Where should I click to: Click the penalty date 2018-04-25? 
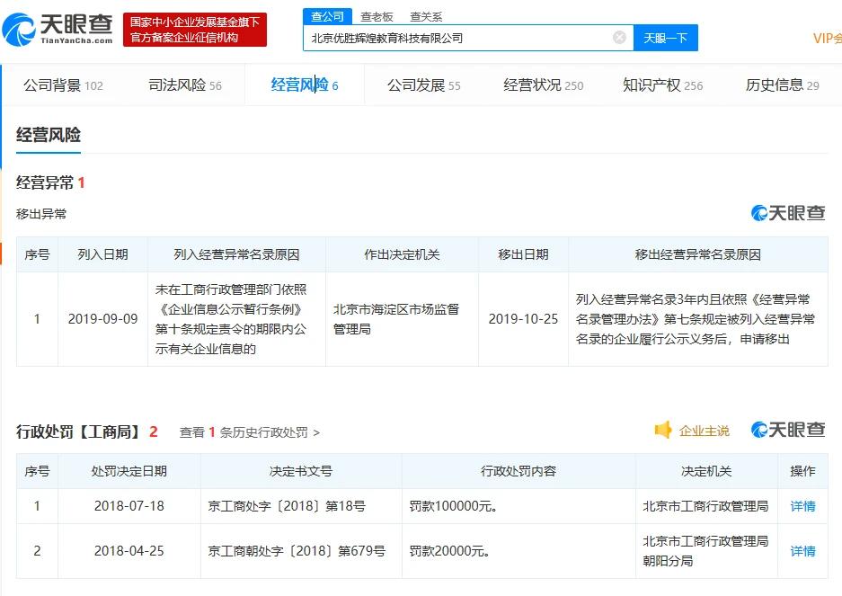click(129, 551)
